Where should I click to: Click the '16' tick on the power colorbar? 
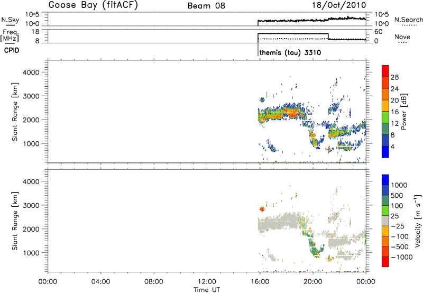[394, 112]
